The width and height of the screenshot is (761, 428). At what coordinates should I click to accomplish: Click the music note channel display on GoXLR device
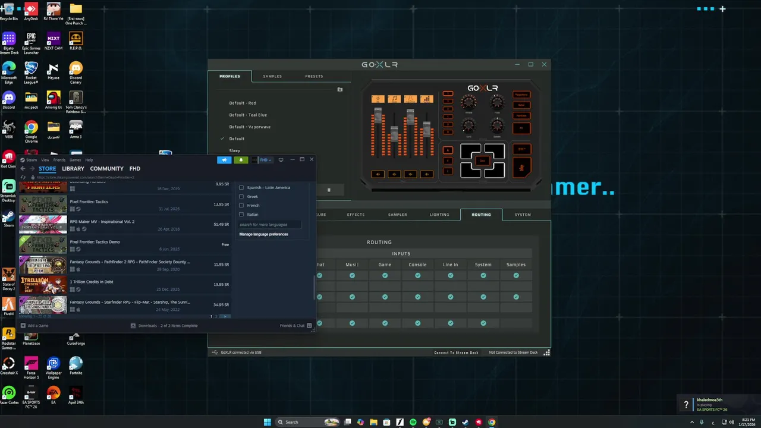coord(394,99)
